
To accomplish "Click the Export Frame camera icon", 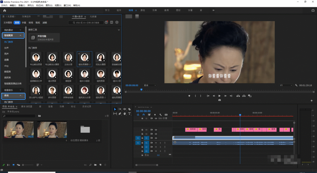I will [x=219, y=100].
